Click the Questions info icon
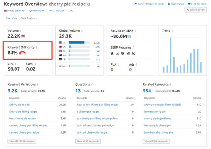Image resolution: width=211 pixels, height=149 pixels. (92, 84)
